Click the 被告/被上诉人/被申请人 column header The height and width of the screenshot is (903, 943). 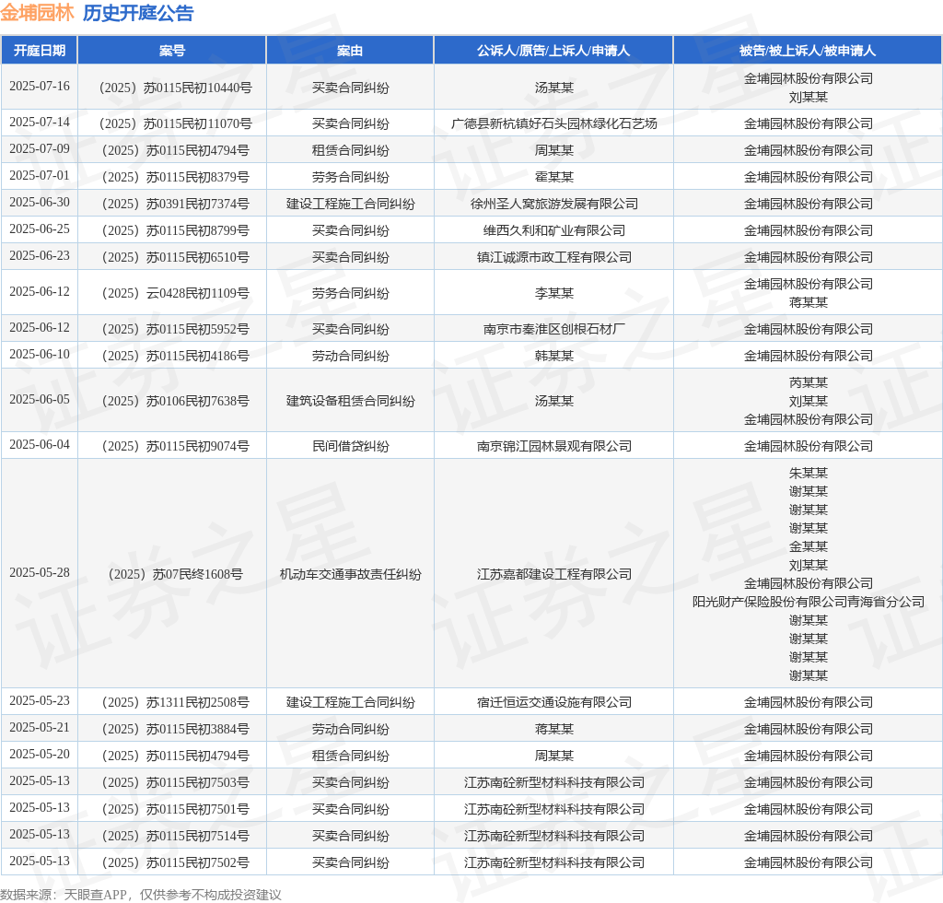coord(808,51)
